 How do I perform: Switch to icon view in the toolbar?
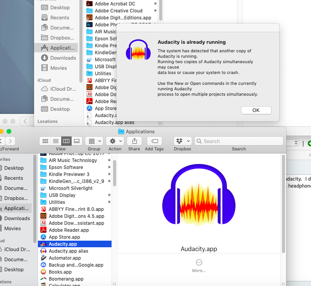(45, 141)
